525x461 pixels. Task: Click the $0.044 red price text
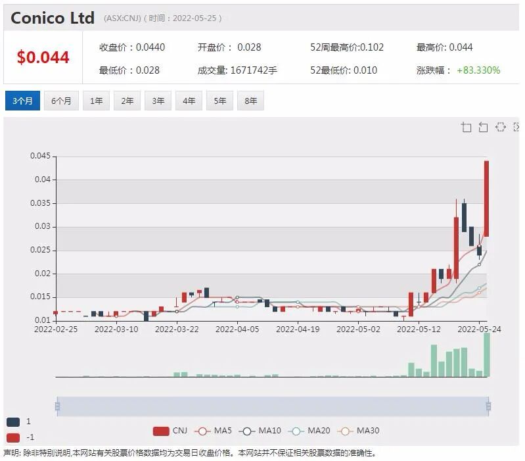[43, 57]
